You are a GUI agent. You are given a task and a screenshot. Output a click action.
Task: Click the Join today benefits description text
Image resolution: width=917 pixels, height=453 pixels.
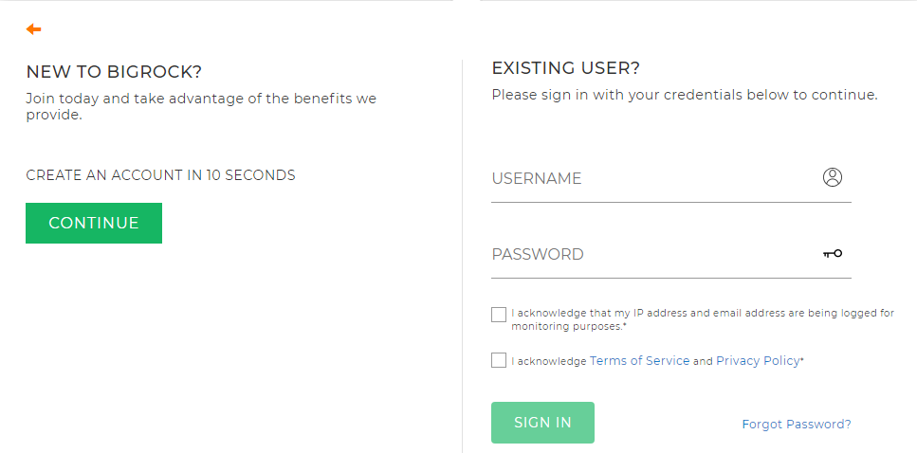201,106
